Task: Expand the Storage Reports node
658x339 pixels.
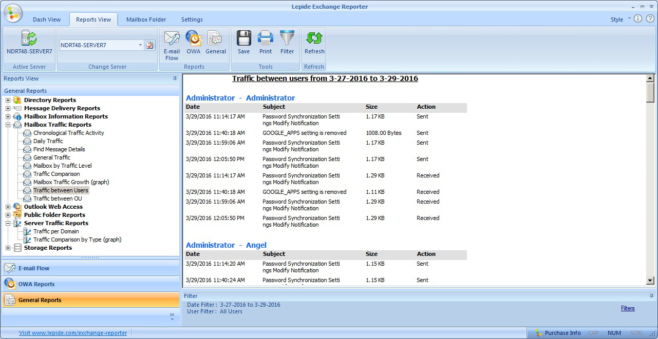Action: point(8,248)
